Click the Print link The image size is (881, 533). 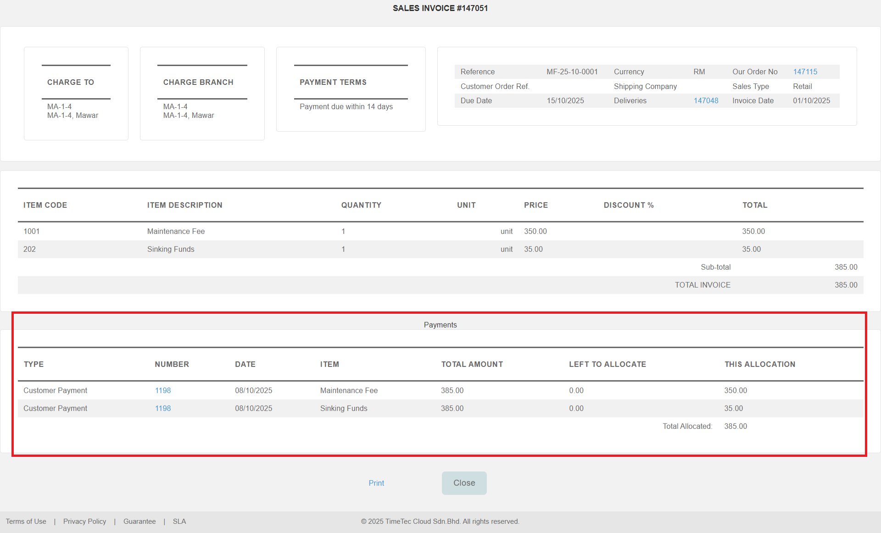(x=376, y=483)
